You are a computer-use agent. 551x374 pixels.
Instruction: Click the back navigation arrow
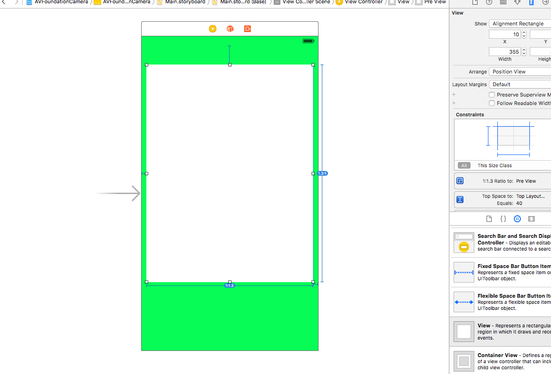[5, 2]
